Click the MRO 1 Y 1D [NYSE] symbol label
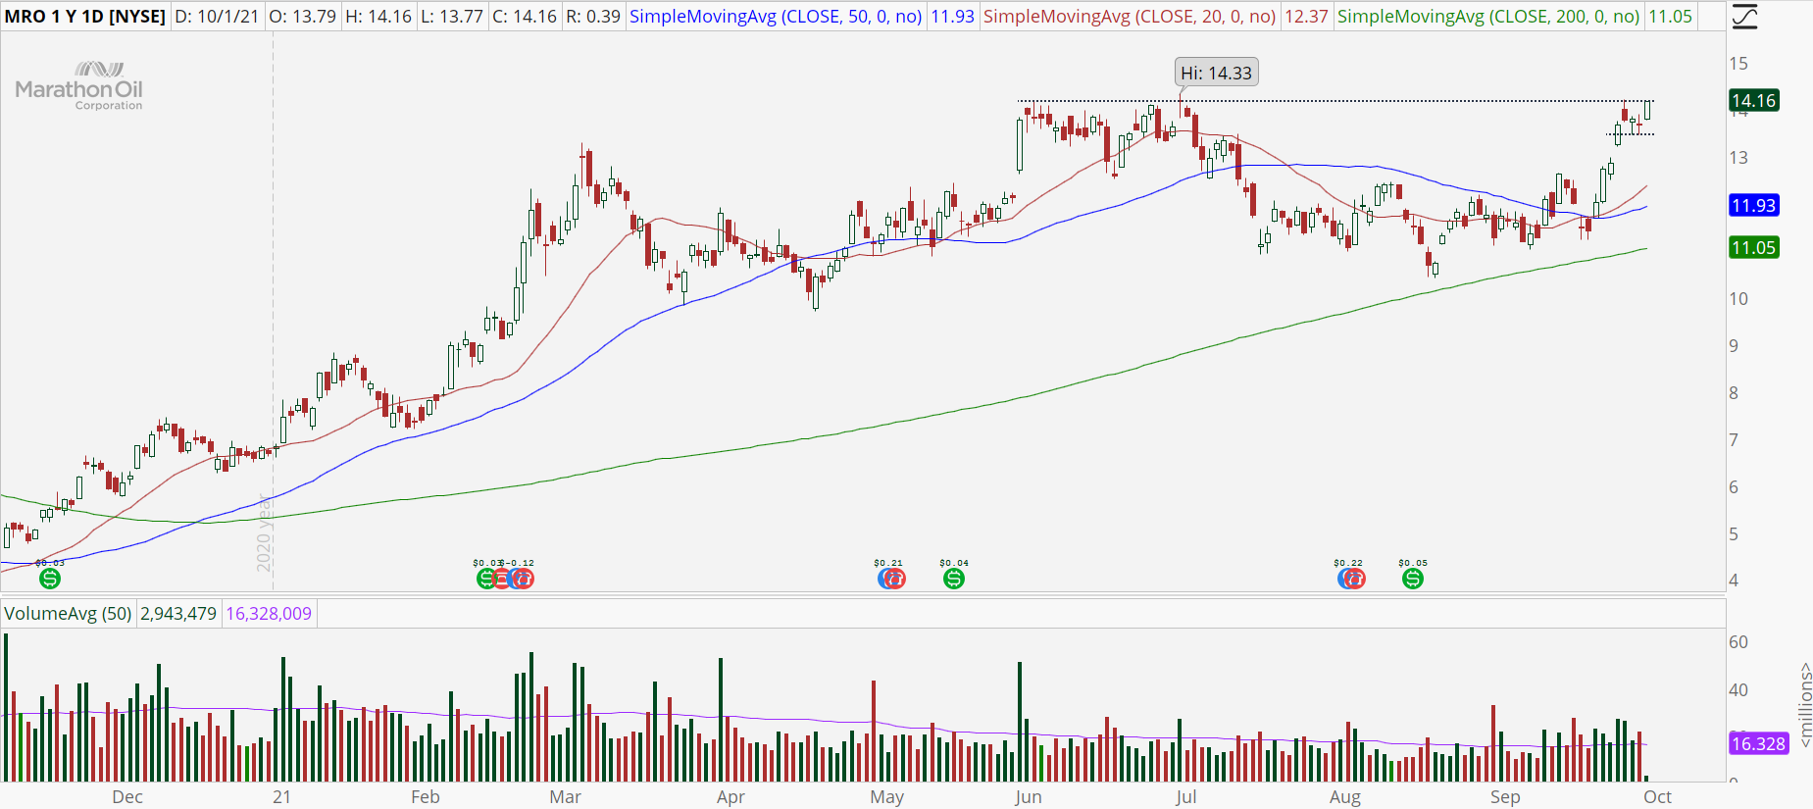Viewport: 1813px width, 809px height. click(x=85, y=17)
